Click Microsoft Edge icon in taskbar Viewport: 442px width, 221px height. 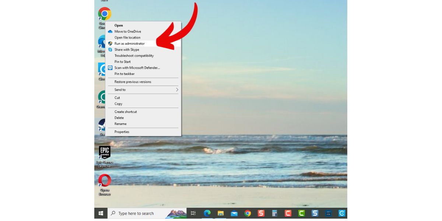[207, 213]
